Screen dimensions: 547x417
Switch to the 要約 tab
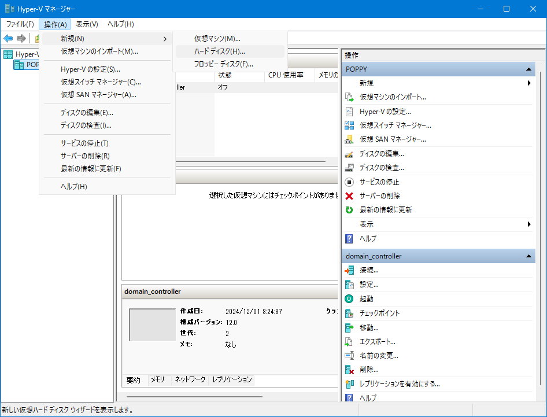tap(133, 380)
